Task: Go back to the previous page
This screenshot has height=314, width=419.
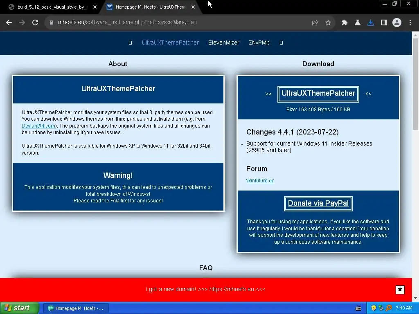Action: pyautogui.click(x=9, y=22)
